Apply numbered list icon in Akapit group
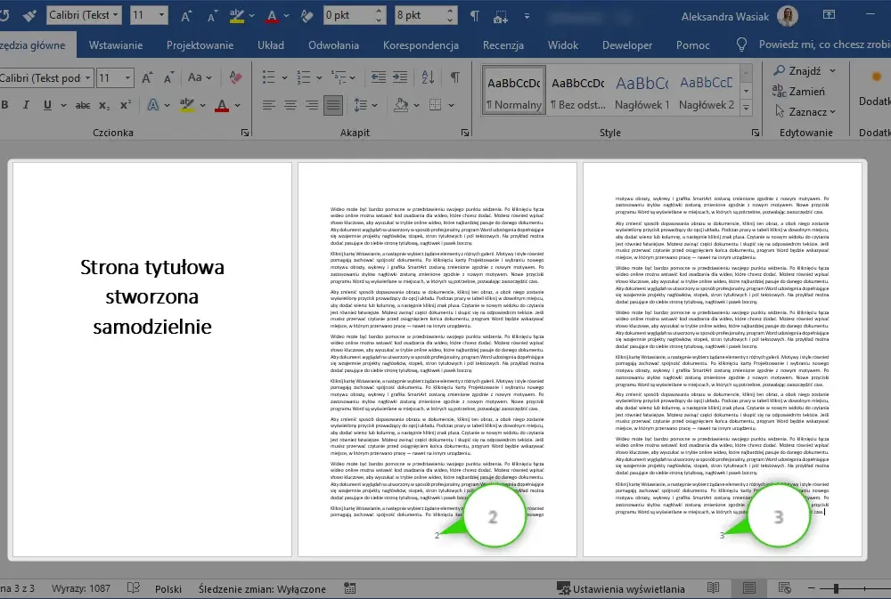 304,77
